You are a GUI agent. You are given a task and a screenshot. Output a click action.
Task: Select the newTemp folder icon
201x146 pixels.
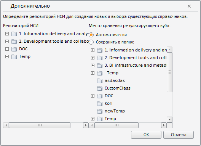(x=100, y=111)
